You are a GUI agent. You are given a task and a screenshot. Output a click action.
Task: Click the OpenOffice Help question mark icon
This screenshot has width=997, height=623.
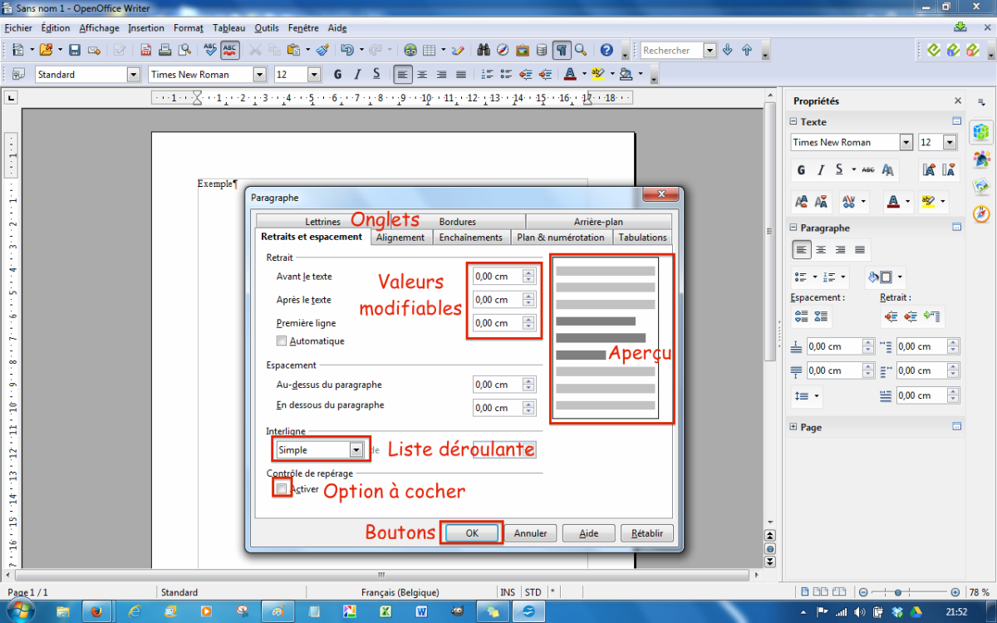tap(607, 51)
